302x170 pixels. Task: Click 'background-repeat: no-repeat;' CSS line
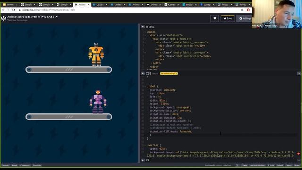click(170, 107)
